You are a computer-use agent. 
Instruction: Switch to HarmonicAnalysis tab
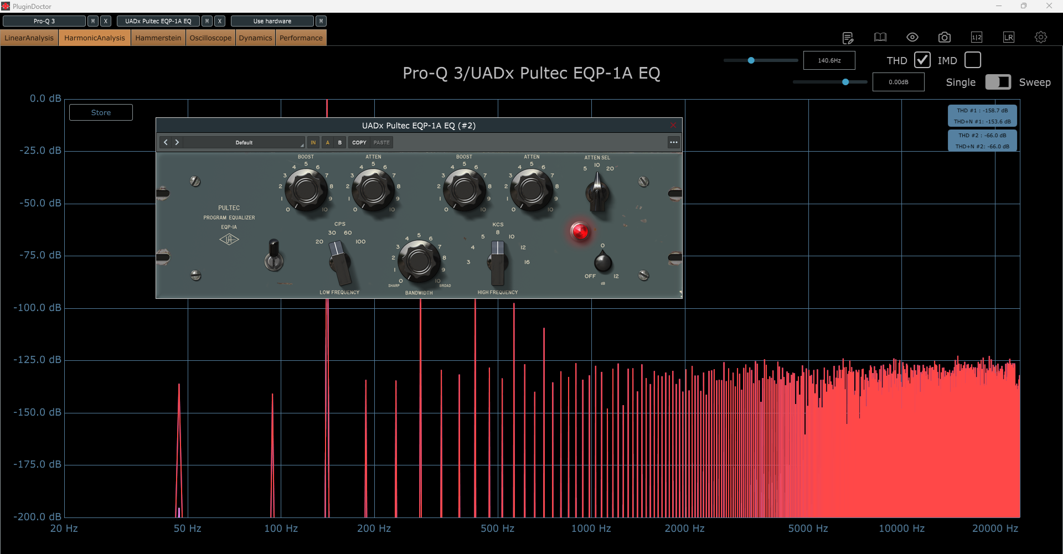(x=95, y=38)
